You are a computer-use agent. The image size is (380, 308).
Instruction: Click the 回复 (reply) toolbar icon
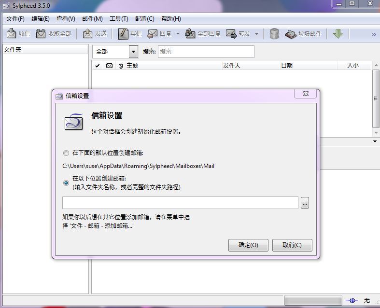pyautogui.click(x=153, y=33)
